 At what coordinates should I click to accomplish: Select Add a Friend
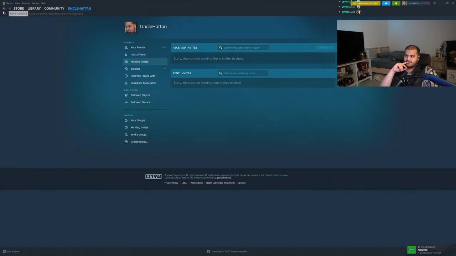(138, 54)
